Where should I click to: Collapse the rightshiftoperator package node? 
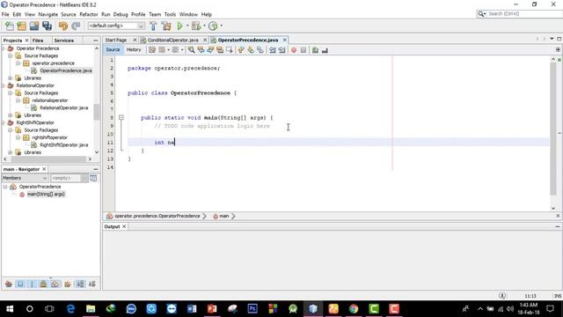(x=18, y=137)
